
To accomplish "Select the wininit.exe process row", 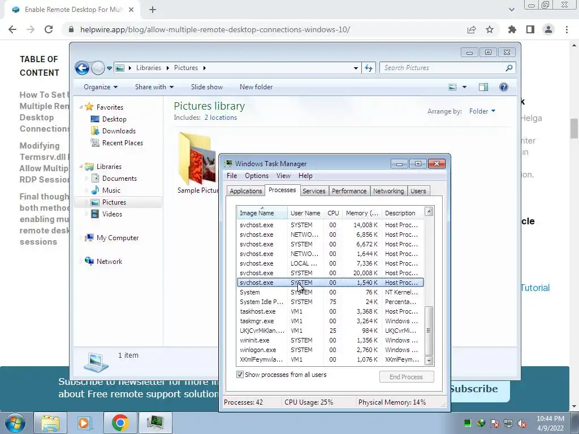I will coord(330,340).
